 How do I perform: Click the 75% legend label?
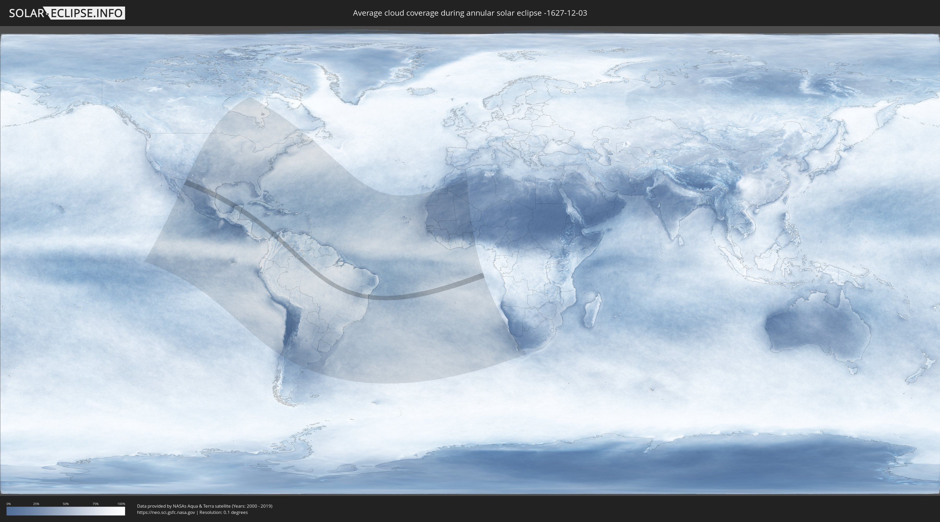click(x=95, y=504)
